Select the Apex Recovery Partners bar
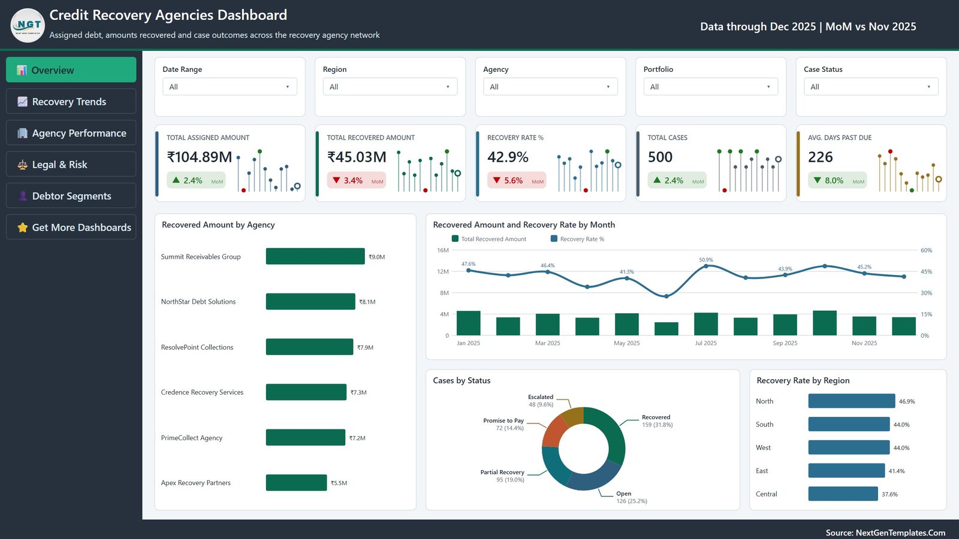This screenshot has height=539, width=959. [296, 483]
